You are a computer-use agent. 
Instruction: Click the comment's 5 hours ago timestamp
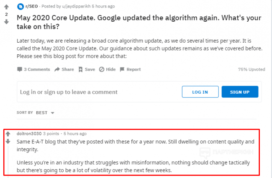click(x=75, y=134)
